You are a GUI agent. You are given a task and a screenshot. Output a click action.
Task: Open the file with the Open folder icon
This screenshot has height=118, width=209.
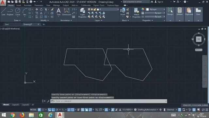click(x=12, y=2)
